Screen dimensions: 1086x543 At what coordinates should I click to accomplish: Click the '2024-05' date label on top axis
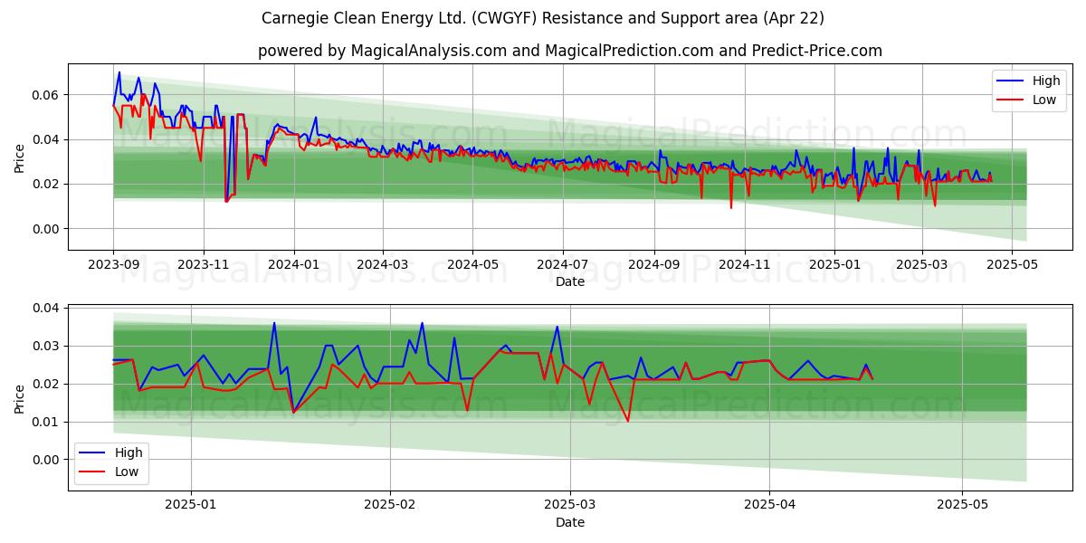click(x=473, y=265)
